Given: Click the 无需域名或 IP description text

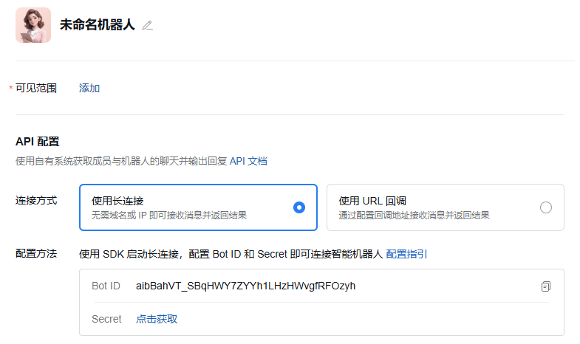Looking at the screenshot, I should (168, 216).
